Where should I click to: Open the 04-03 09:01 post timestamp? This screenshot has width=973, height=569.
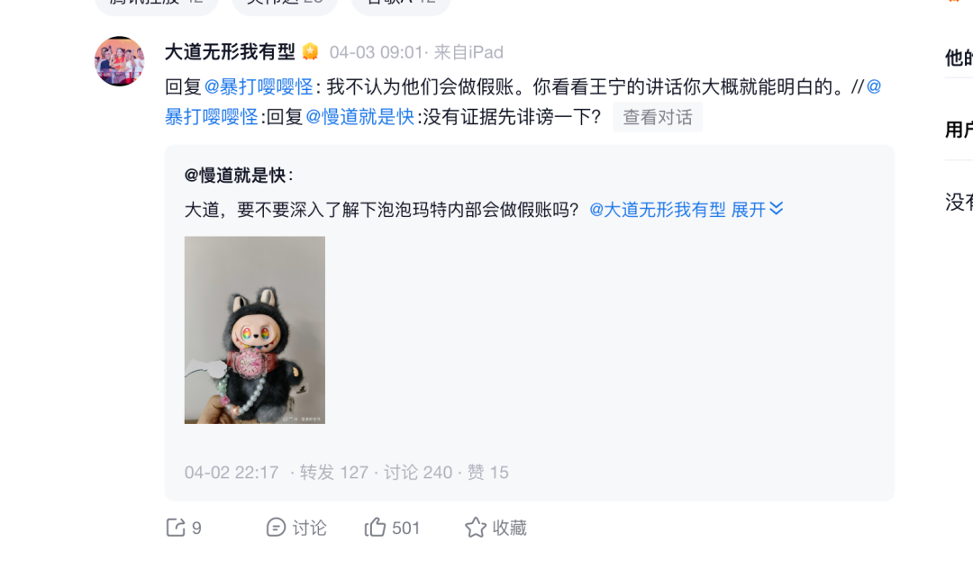[376, 52]
